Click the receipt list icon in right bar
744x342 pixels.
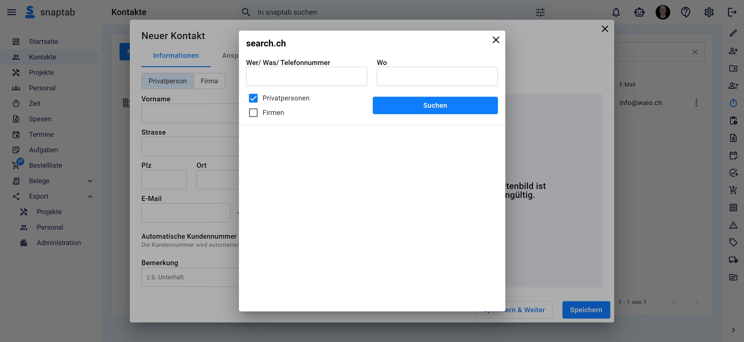tap(733, 207)
